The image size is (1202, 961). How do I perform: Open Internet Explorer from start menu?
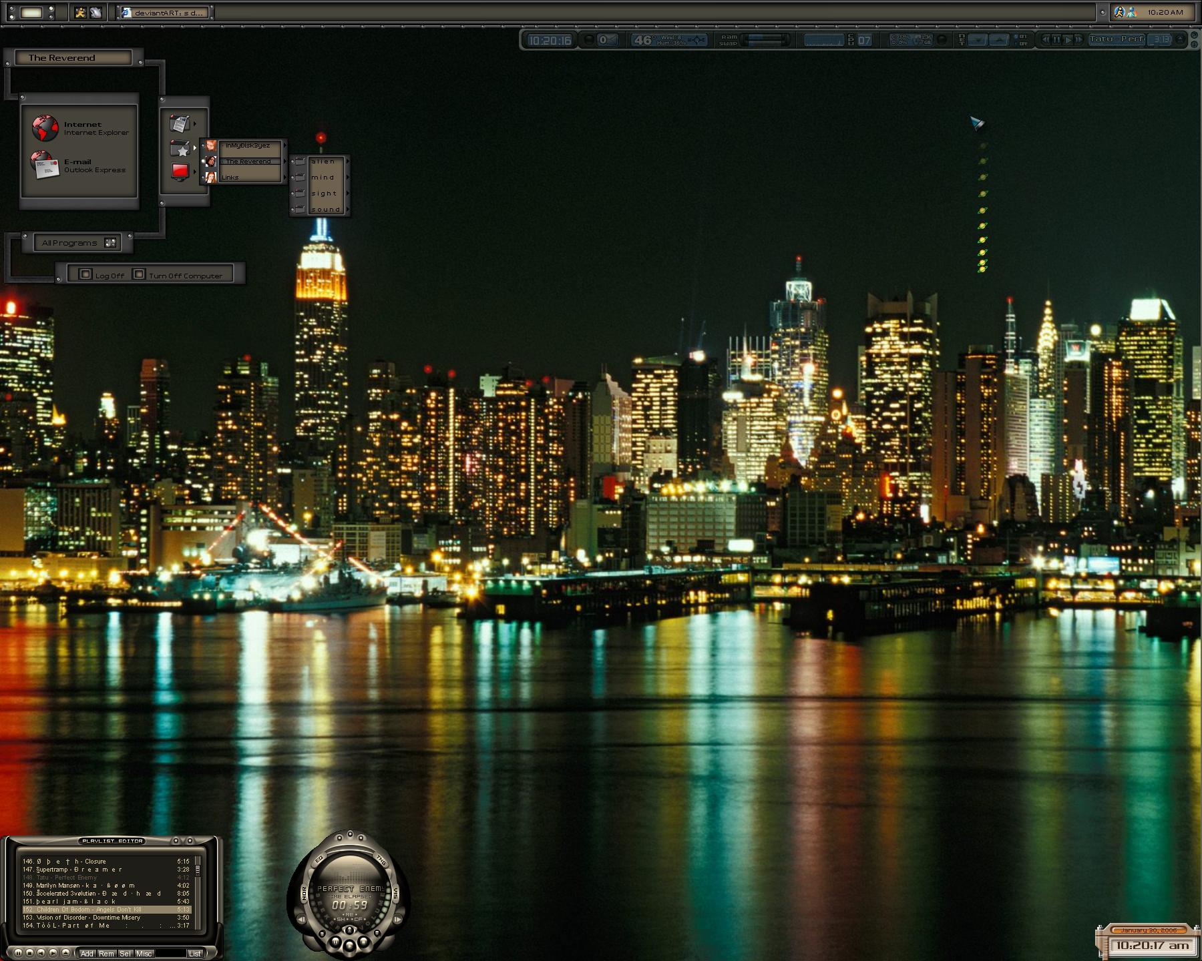pyautogui.click(x=80, y=128)
